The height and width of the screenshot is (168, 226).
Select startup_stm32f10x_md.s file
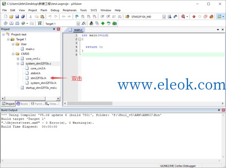tap(41, 88)
